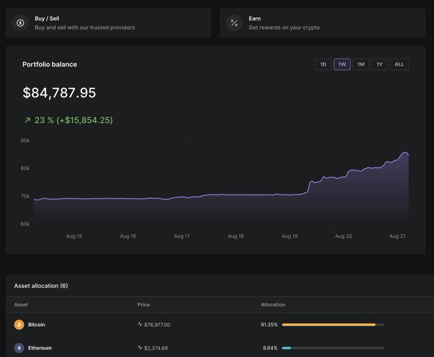The image size is (434, 357).
Task: Click the +$15,854.25 gain text
Action: [85, 120]
